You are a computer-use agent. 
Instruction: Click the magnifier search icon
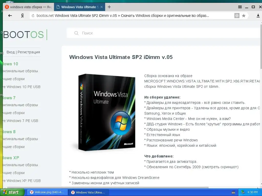[x=76, y=33]
